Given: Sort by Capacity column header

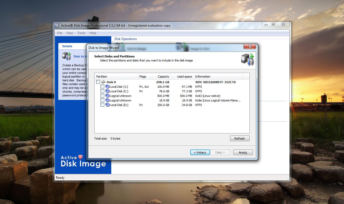Looking at the screenshot, I should pos(162,76).
